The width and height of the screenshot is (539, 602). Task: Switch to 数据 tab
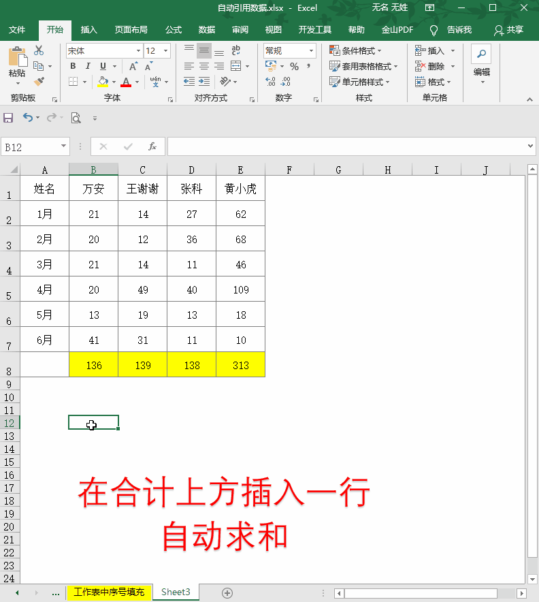pyautogui.click(x=207, y=30)
